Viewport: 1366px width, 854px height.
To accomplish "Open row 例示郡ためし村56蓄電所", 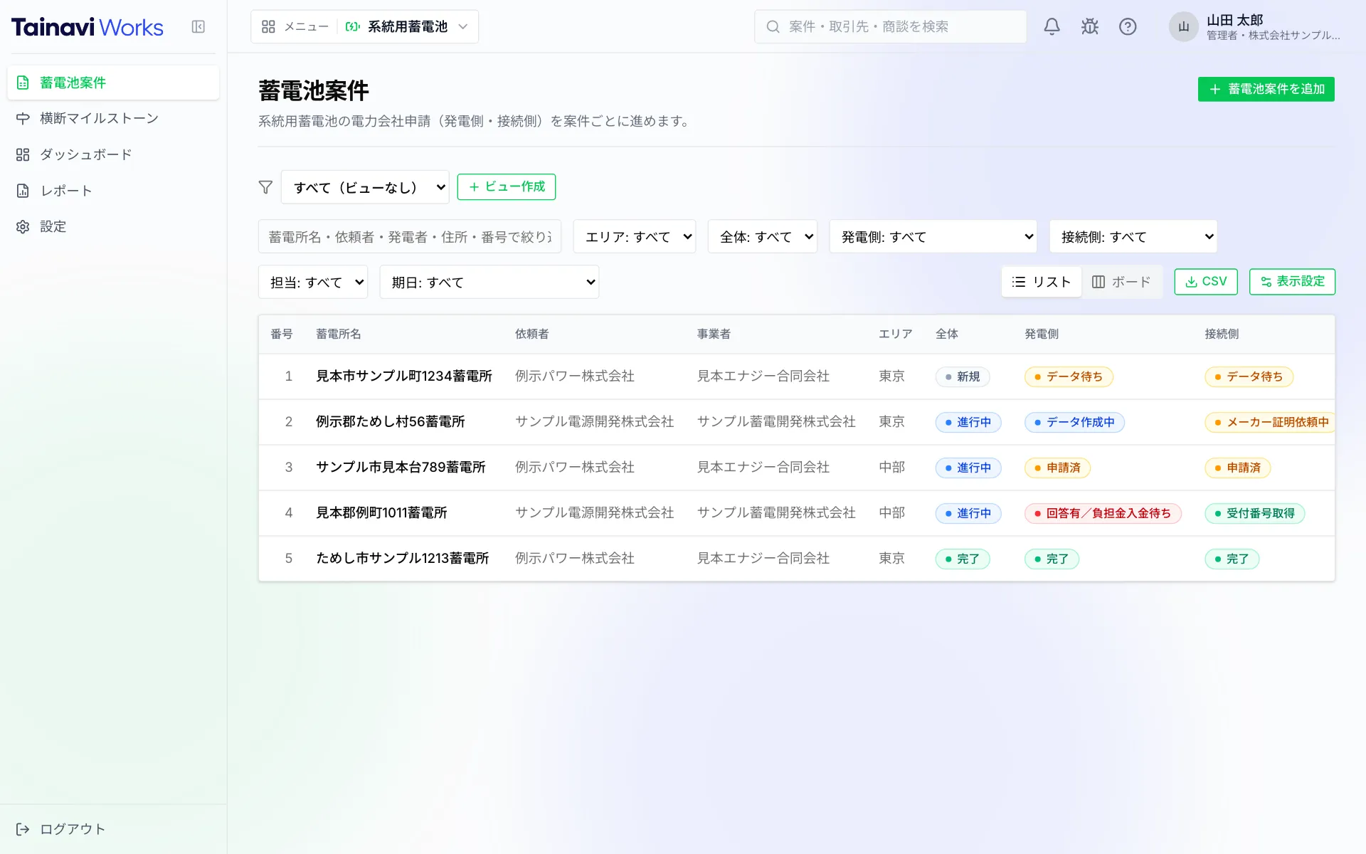I will [797, 422].
